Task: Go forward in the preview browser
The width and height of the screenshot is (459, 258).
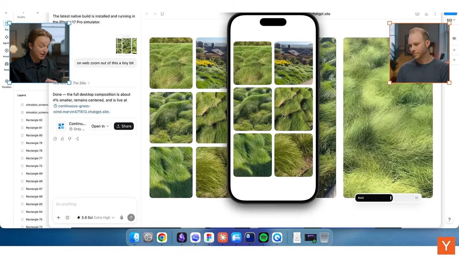Action: click(155, 14)
